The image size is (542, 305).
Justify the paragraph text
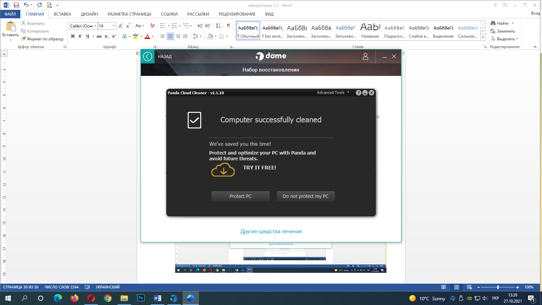pos(185,36)
